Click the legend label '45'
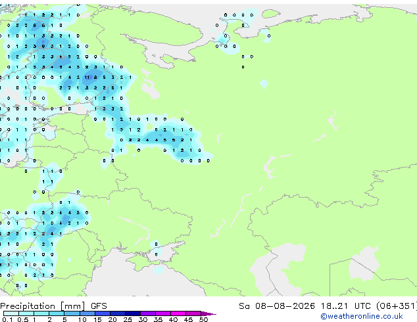Image resolution: width=417 pixels, height=322 pixels. (x=189, y=319)
